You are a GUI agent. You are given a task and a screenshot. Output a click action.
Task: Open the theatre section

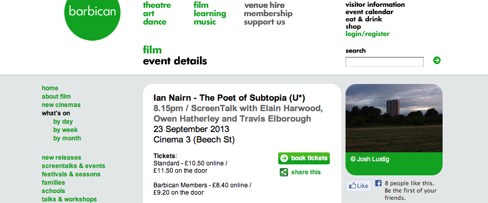pyautogui.click(x=157, y=5)
